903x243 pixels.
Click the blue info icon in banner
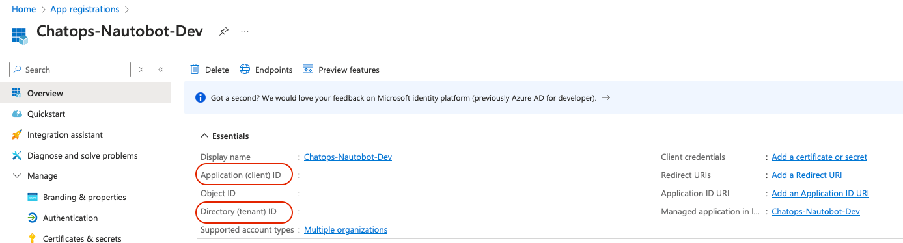pyautogui.click(x=201, y=98)
